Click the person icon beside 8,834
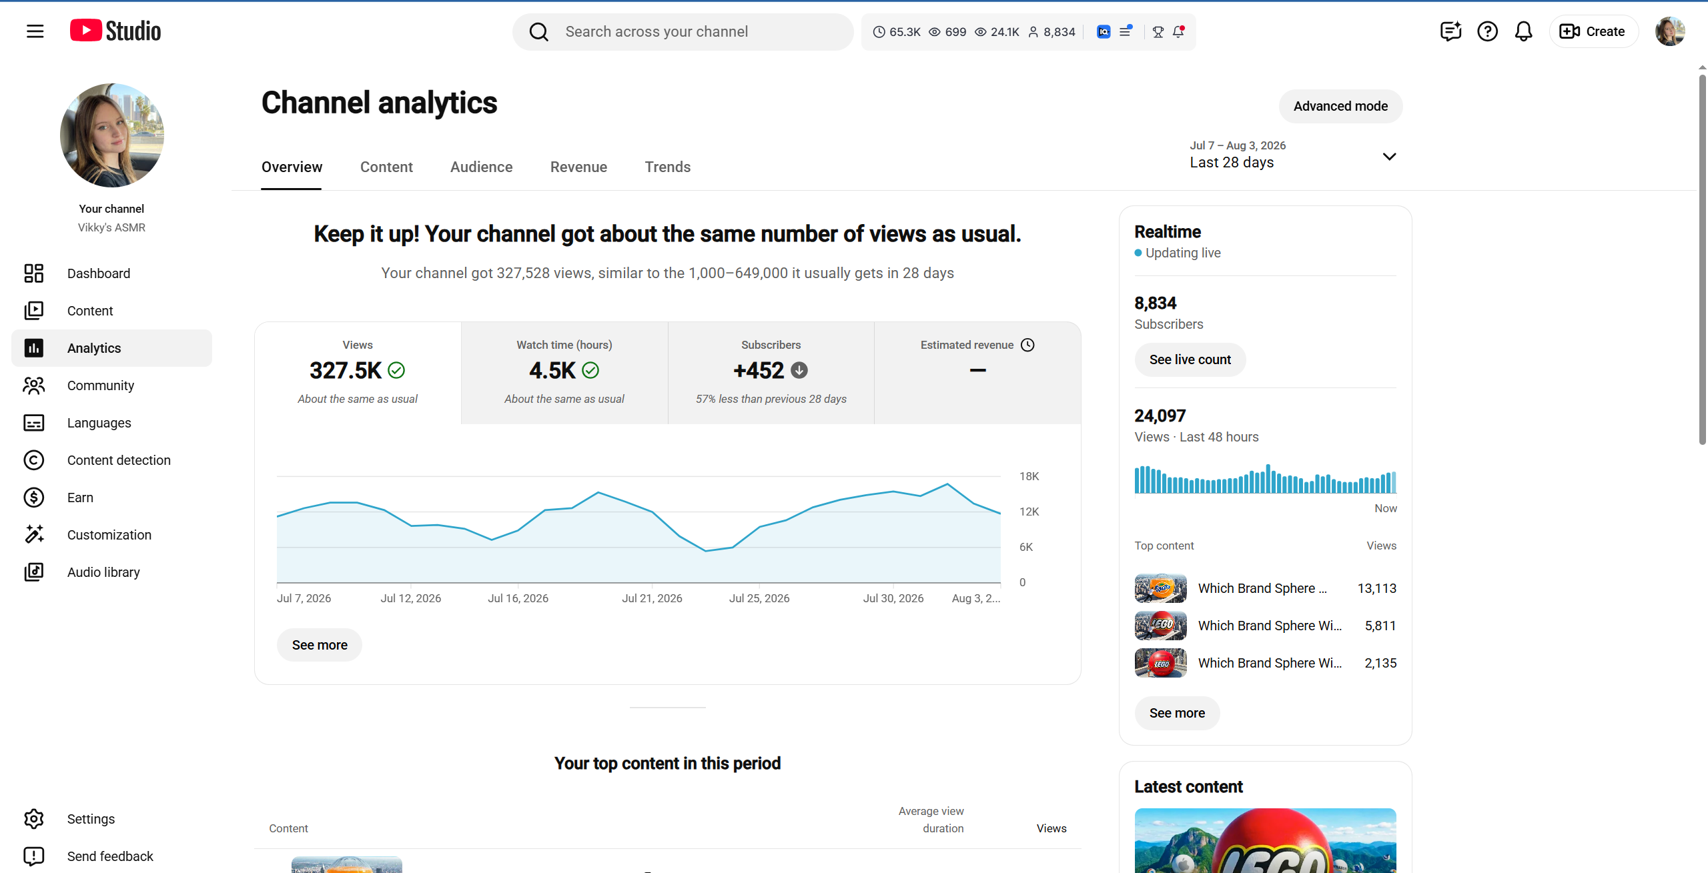 [1033, 32]
